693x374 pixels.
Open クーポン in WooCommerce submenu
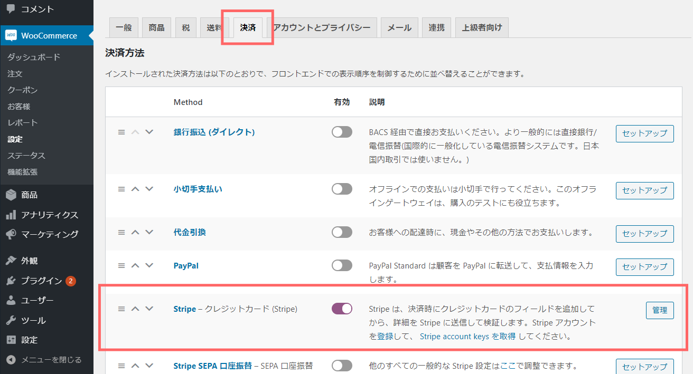(23, 90)
